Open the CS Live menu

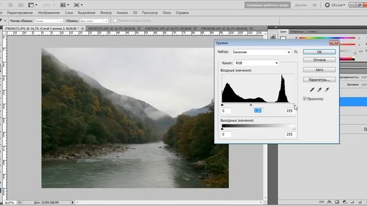tap(335, 5)
